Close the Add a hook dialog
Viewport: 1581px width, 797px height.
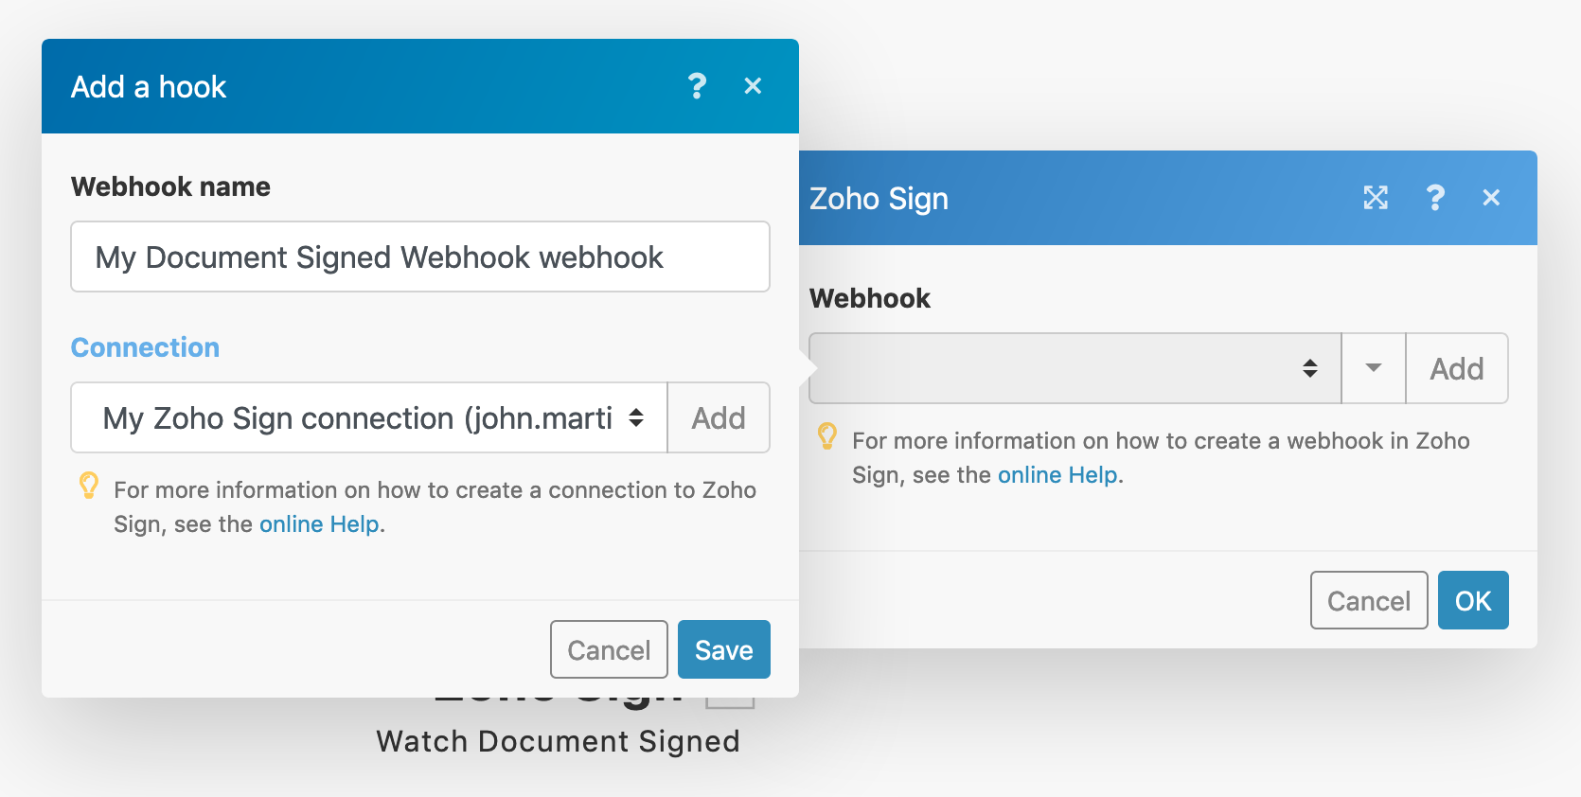pyautogui.click(x=753, y=86)
